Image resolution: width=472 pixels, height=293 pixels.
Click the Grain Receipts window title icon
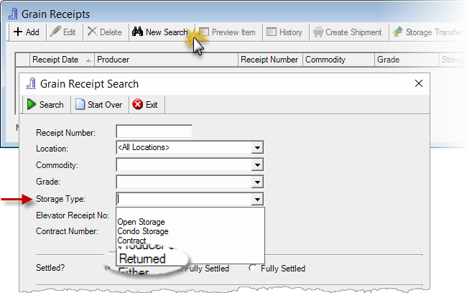pos(13,14)
